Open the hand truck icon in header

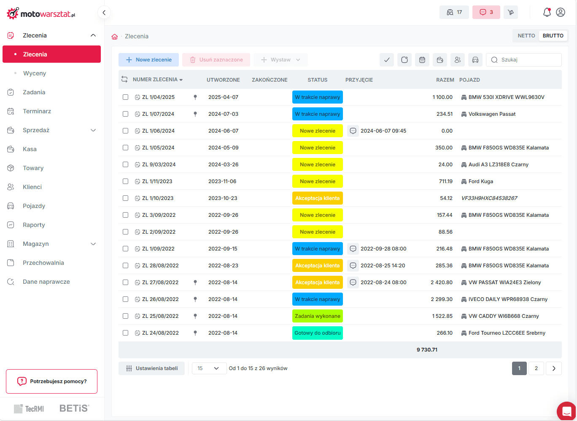511,12
